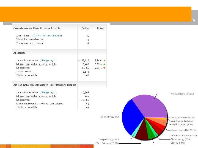Click the 484 articles value

pyautogui.click(x=87, y=96)
